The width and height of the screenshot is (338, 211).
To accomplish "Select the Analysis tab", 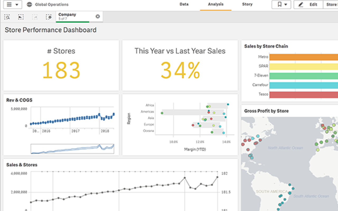I will [216, 4].
